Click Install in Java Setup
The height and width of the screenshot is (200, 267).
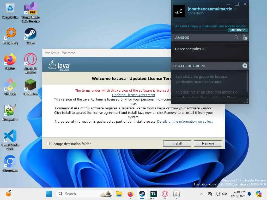click(177, 143)
